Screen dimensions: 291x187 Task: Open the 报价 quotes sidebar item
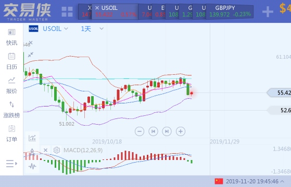11,85
